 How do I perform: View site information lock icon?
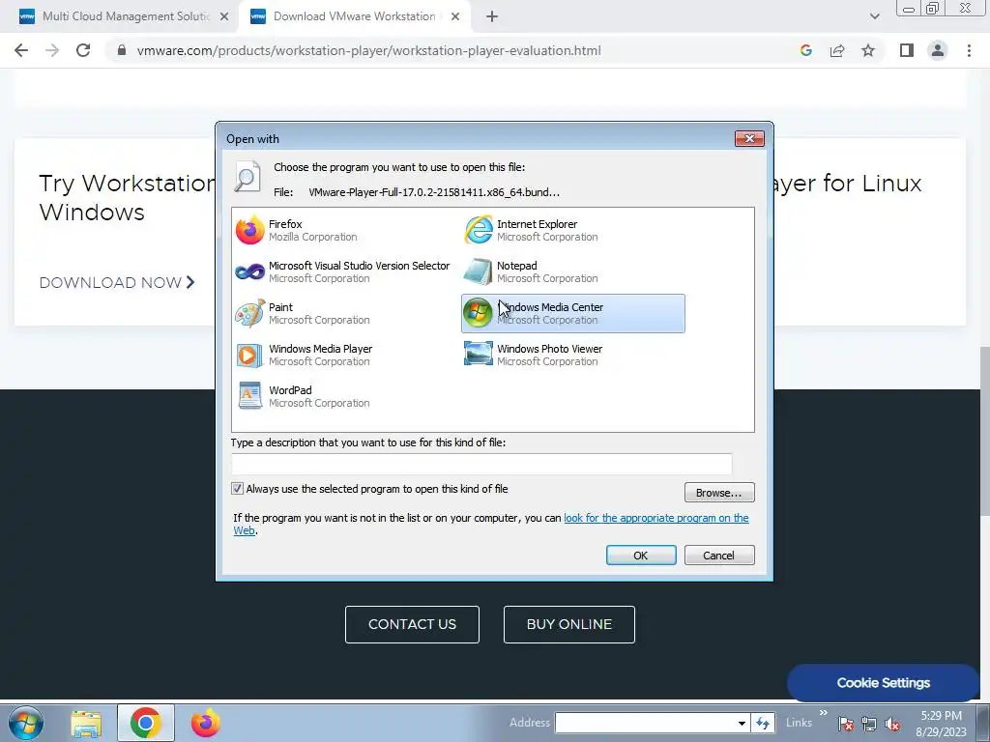(x=122, y=50)
